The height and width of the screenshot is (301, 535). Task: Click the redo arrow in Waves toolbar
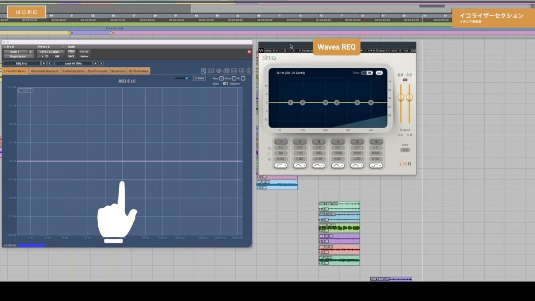(289, 51)
